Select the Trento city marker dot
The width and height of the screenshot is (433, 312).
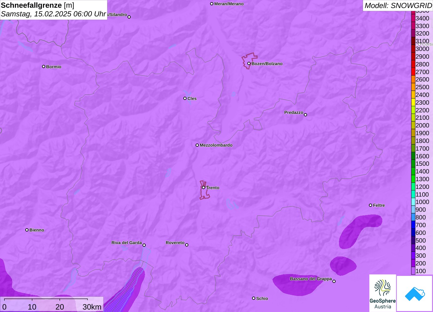(204, 187)
